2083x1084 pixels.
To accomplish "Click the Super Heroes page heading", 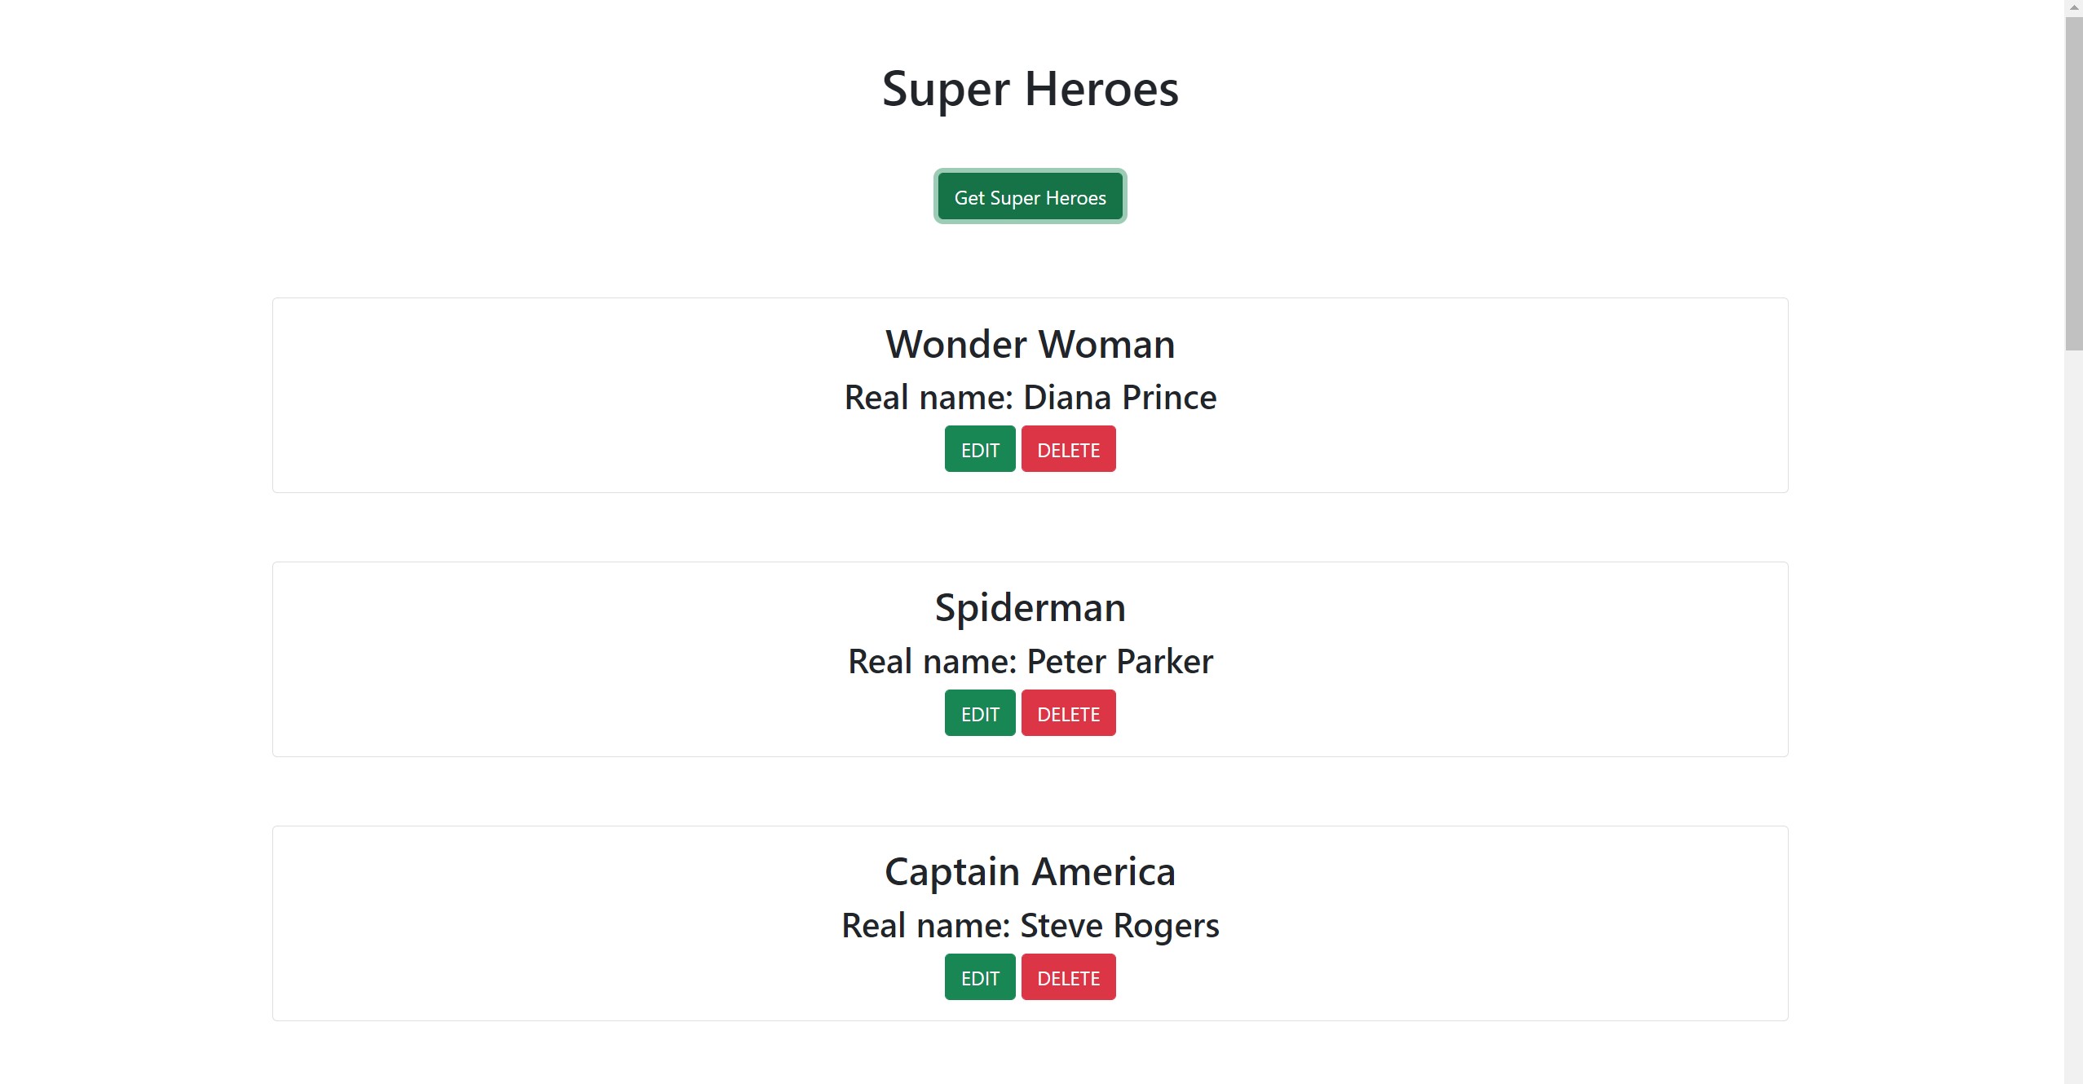I will click(1029, 88).
